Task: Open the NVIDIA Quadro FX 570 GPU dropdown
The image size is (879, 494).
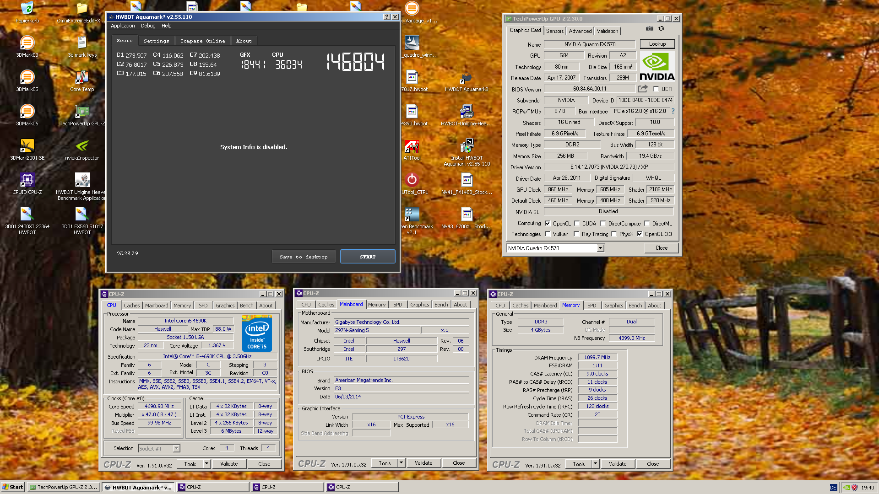Action: pos(555,248)
